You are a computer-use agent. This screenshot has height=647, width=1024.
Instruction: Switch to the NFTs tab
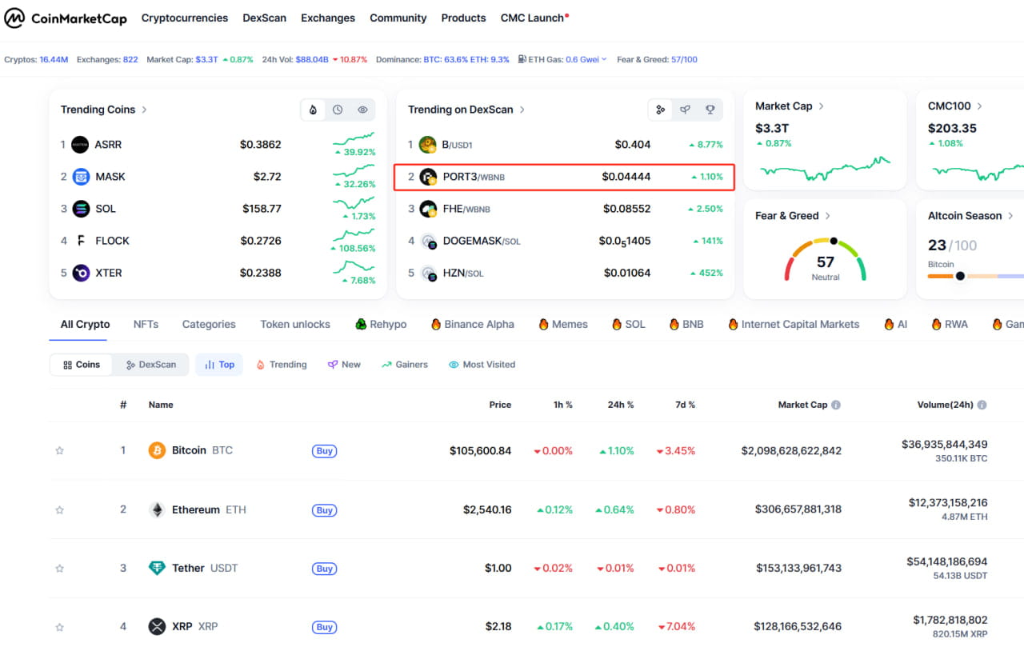[146, 324]
